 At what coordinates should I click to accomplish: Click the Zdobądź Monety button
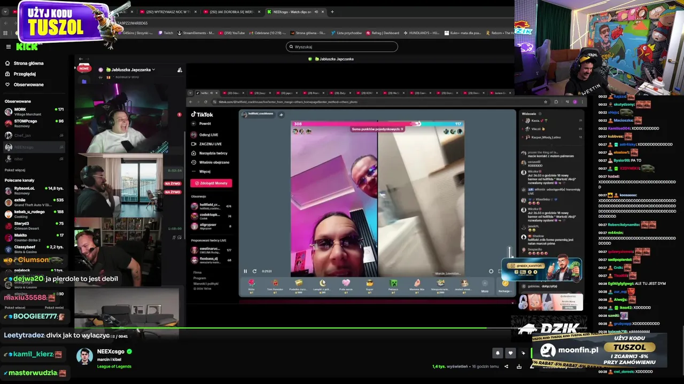211,183
